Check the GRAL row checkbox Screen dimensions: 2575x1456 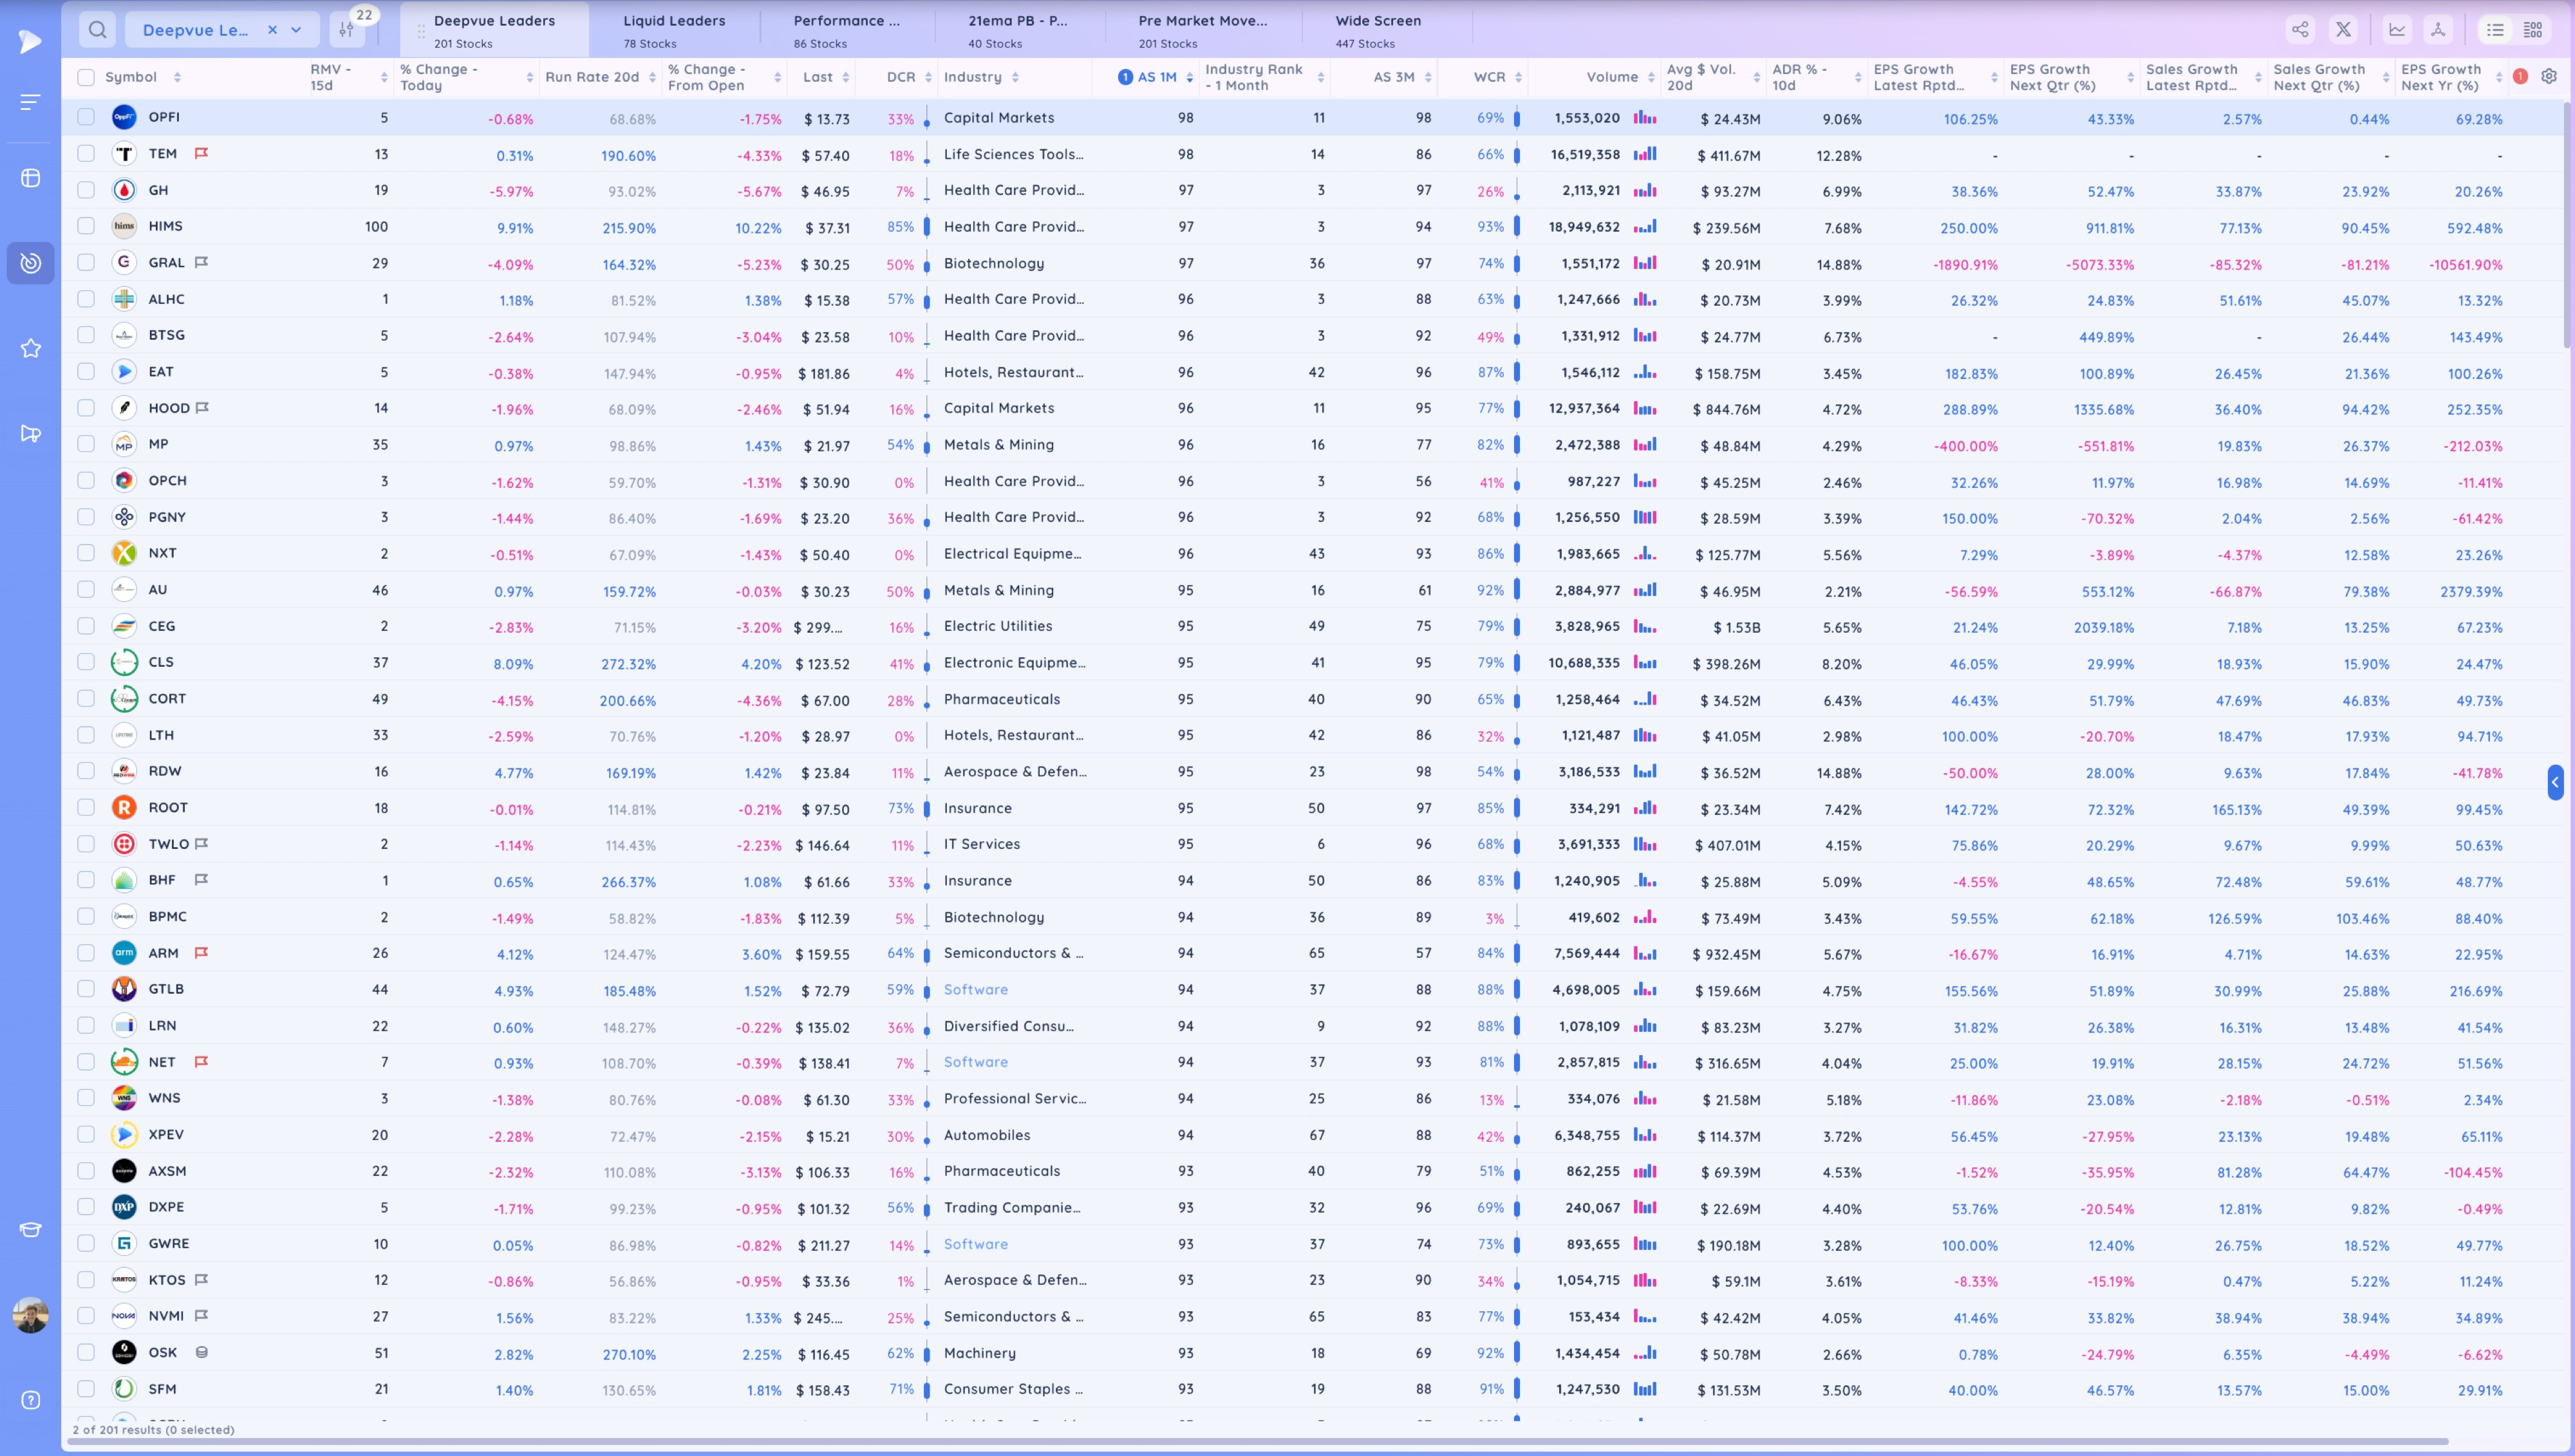pyautogui.click(x=86, y=262)
